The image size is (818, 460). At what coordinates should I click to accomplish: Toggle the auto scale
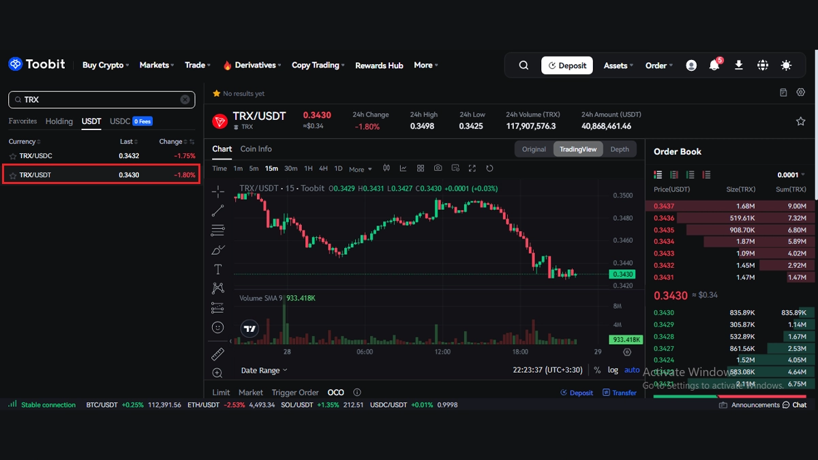click(x=632, y=370)
